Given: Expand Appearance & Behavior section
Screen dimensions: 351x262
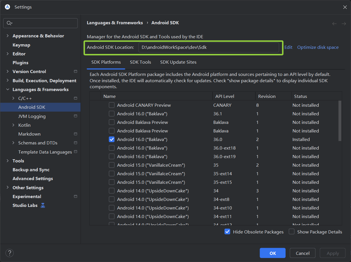Looking at the screenshot, I should [x=8, y=36].
